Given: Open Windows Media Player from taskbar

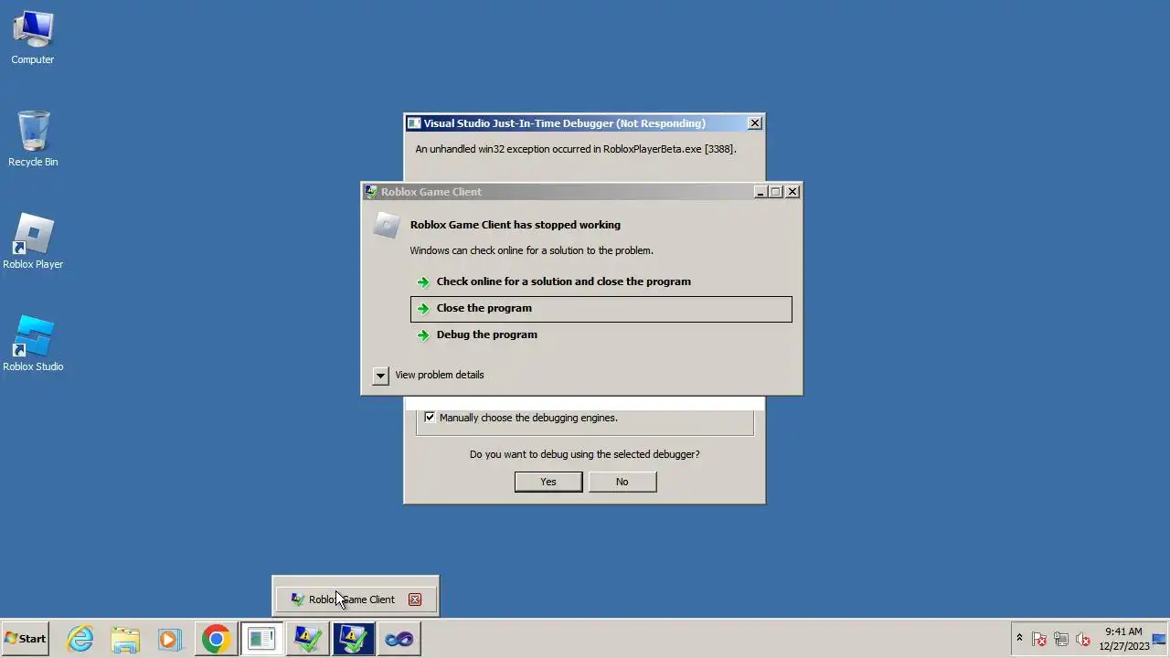Looking at the screenshot, I should [x=170, y=639].
